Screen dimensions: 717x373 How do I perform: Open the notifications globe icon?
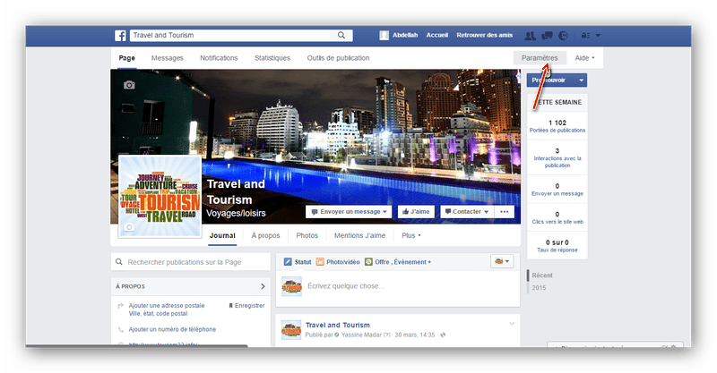coord(564,35)
